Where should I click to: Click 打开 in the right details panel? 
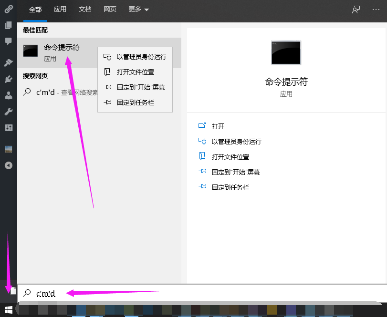(218, 126)
